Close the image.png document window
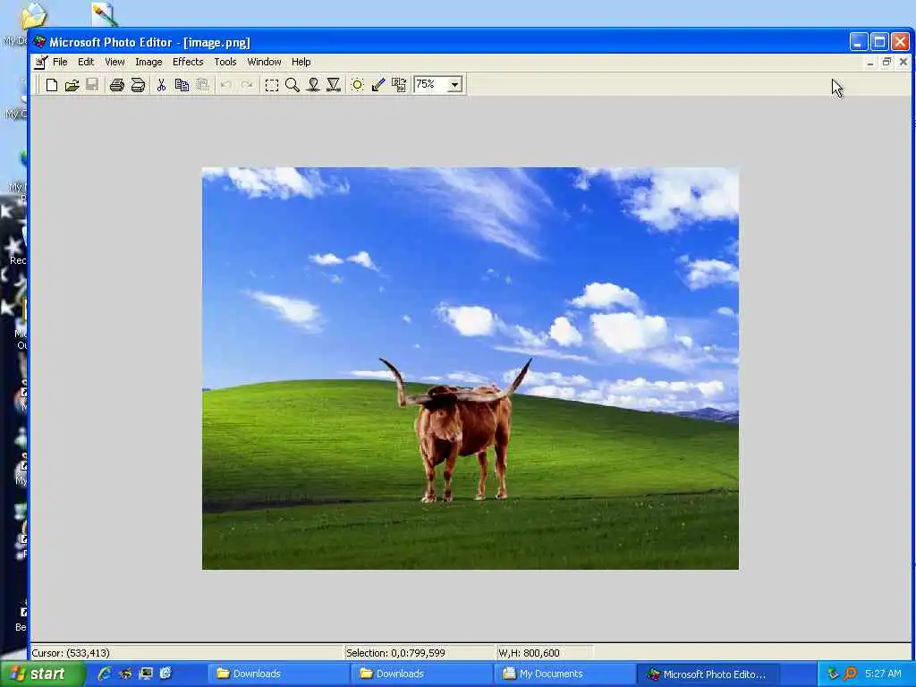This screenshot has height=687, width=916. 903,62
